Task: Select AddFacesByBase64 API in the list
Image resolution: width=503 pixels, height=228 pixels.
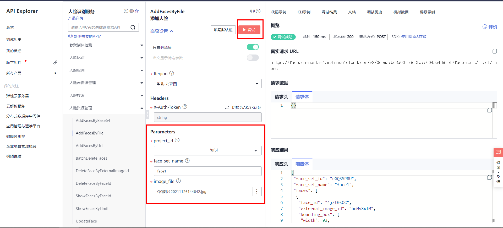Action: [93, 121]
